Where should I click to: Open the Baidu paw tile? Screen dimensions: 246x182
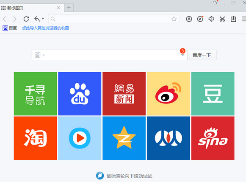[x=80, y=94]
